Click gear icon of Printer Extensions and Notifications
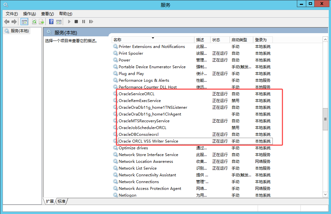The height and width of the screenshot is (214, 331). 115,46
